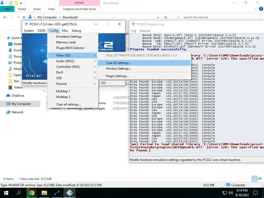
Task: Collapse the Explorer ribbon chevron
Action: (x=255, y=9)
